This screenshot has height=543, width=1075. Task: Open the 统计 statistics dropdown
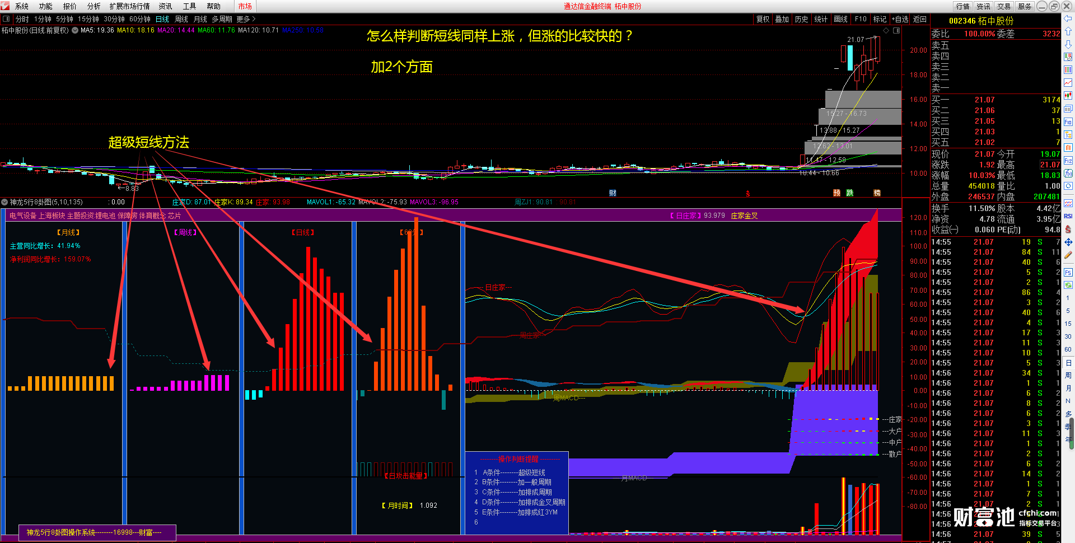tap(821, 19)
